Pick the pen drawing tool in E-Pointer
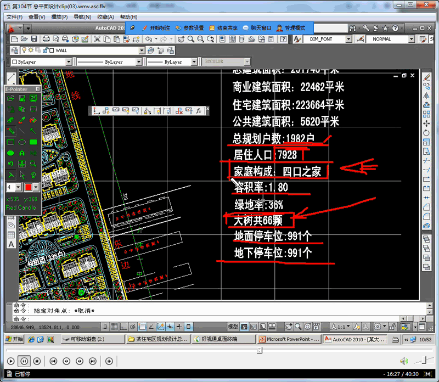 click(10, 130)
